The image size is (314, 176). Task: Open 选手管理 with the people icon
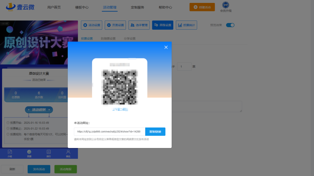pyautogui.click(x=139, y=25)
